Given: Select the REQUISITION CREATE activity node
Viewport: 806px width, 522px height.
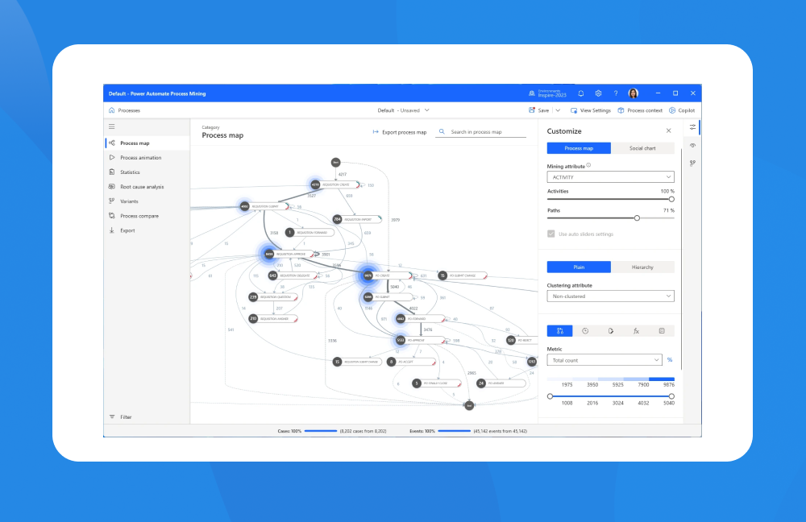Looking at the screenshot, I should [334, 184].
